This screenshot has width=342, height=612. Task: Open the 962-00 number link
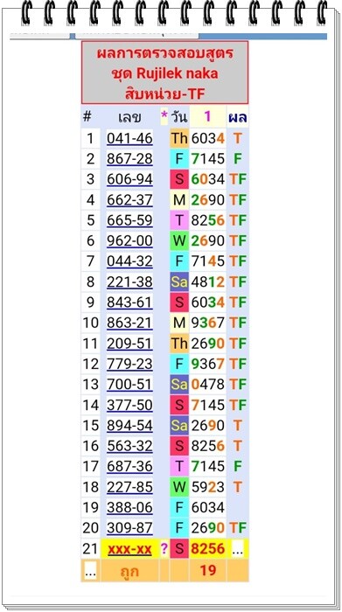(129, 240)
